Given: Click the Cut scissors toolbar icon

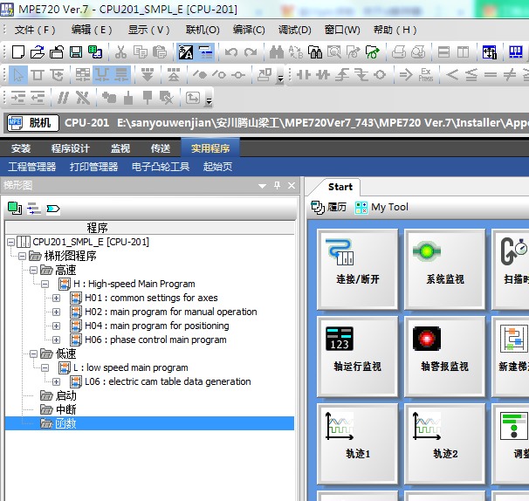Looking at the screenshot, I should (120, 52).
